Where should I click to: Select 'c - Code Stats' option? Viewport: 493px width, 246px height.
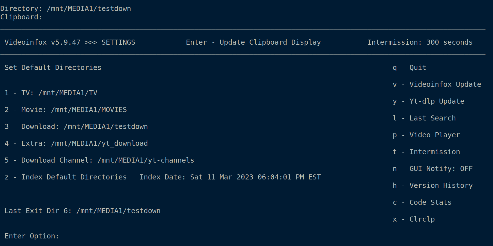[x=422, y=202]
